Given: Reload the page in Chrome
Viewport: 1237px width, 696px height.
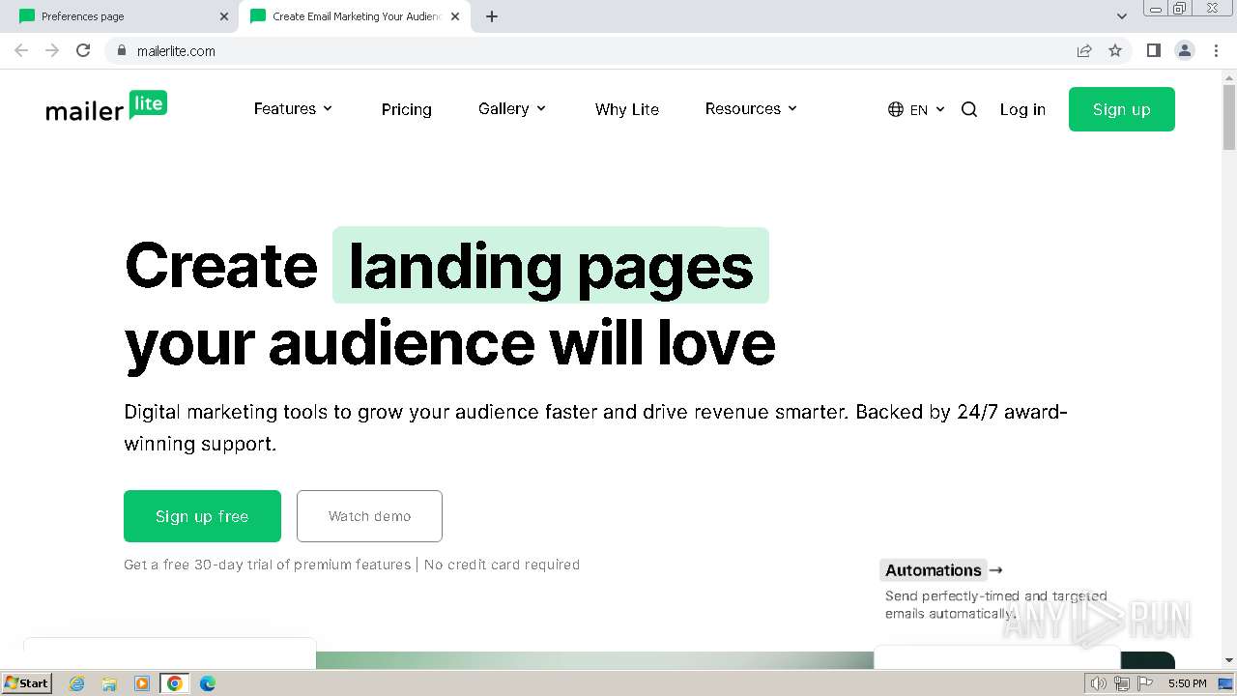Looking at the screenshot, I should point(83,50).
